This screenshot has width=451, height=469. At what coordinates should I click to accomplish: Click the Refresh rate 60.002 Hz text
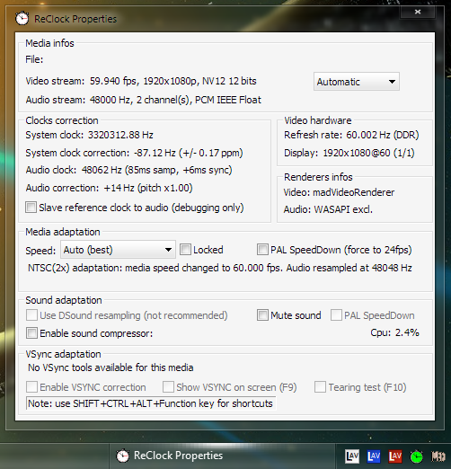tap(351, 135)
